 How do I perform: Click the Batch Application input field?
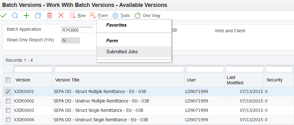pyautogui.click(x=77, y=30)
